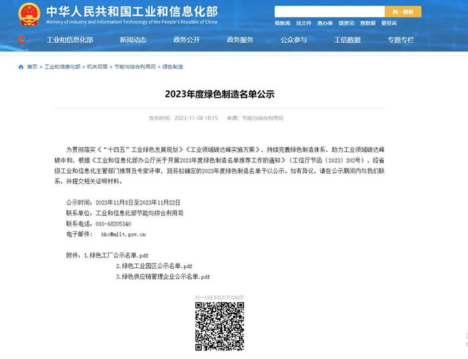Click the 来源：节能与综合利用司 source text
Screen dimensions: 468x359
[255, 118]
